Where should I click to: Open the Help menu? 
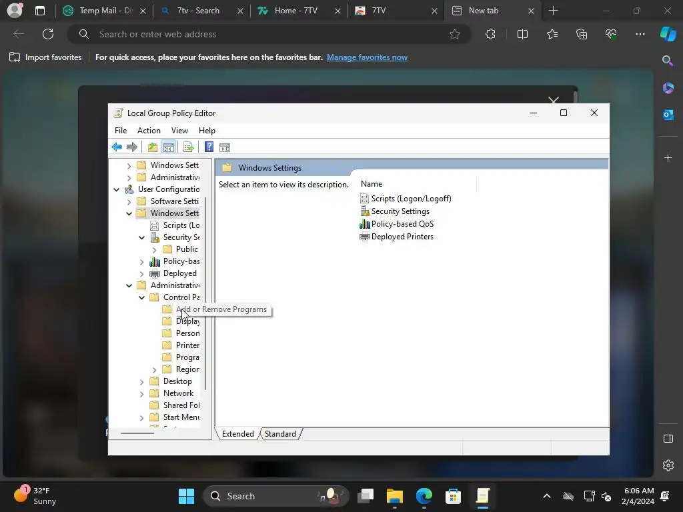pos(207,131)
